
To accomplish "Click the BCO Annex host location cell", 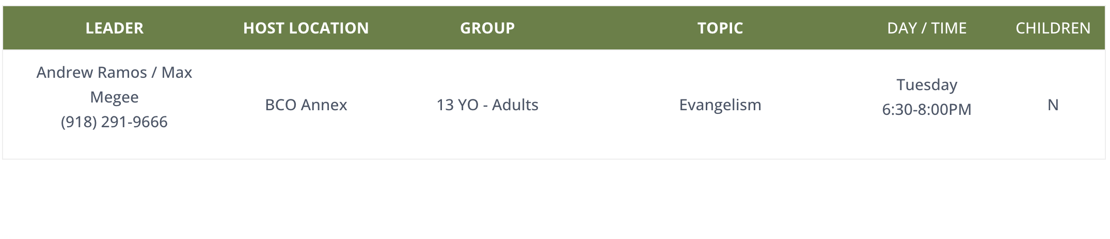I will click(x=306, y=105).
